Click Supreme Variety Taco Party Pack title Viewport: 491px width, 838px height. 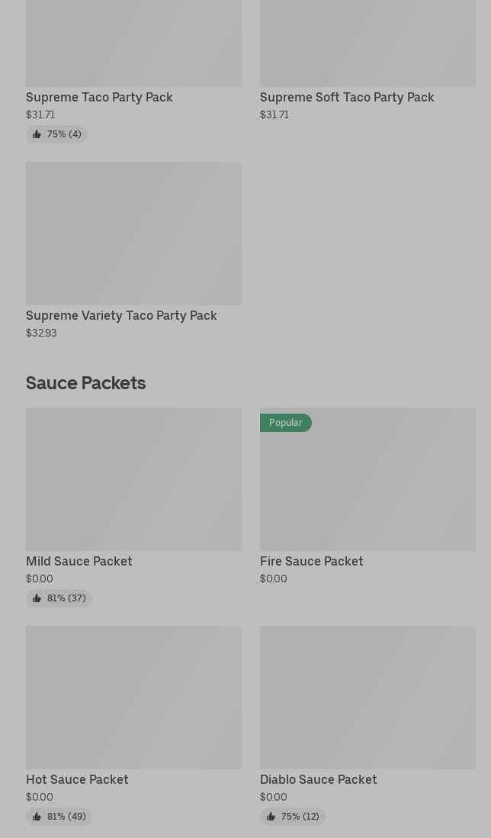(x=121, y=315)
